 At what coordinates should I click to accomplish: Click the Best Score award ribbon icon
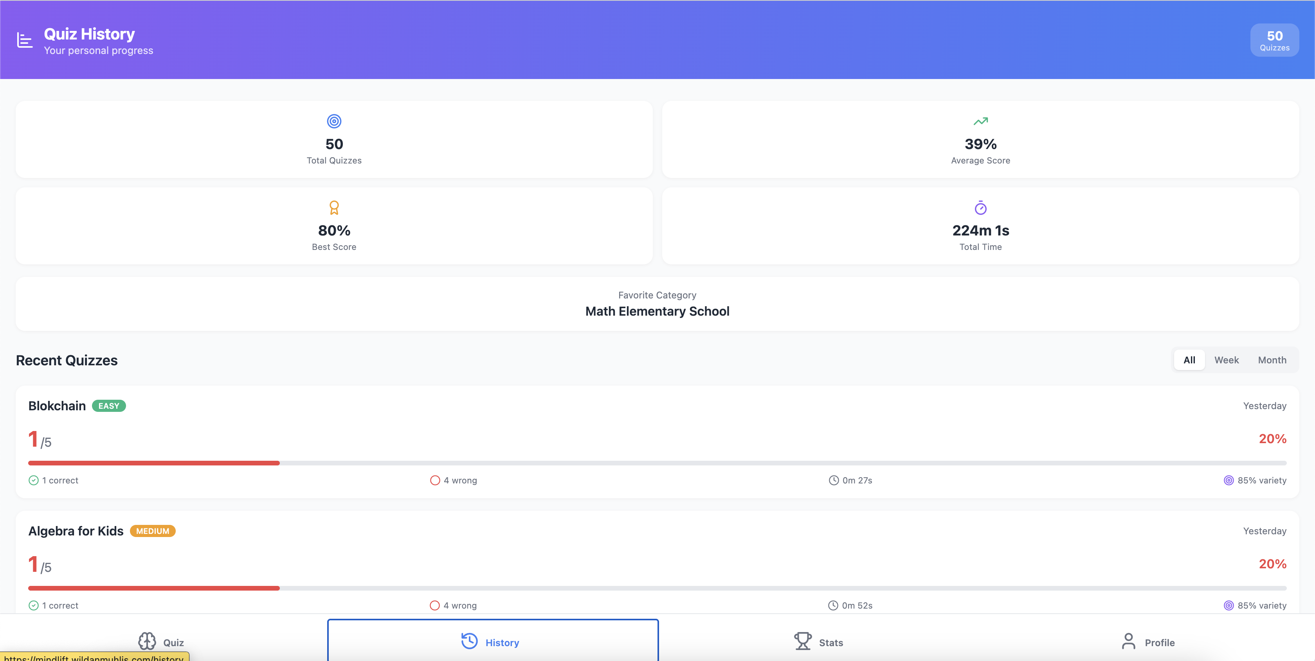click(x=334, y=208)
